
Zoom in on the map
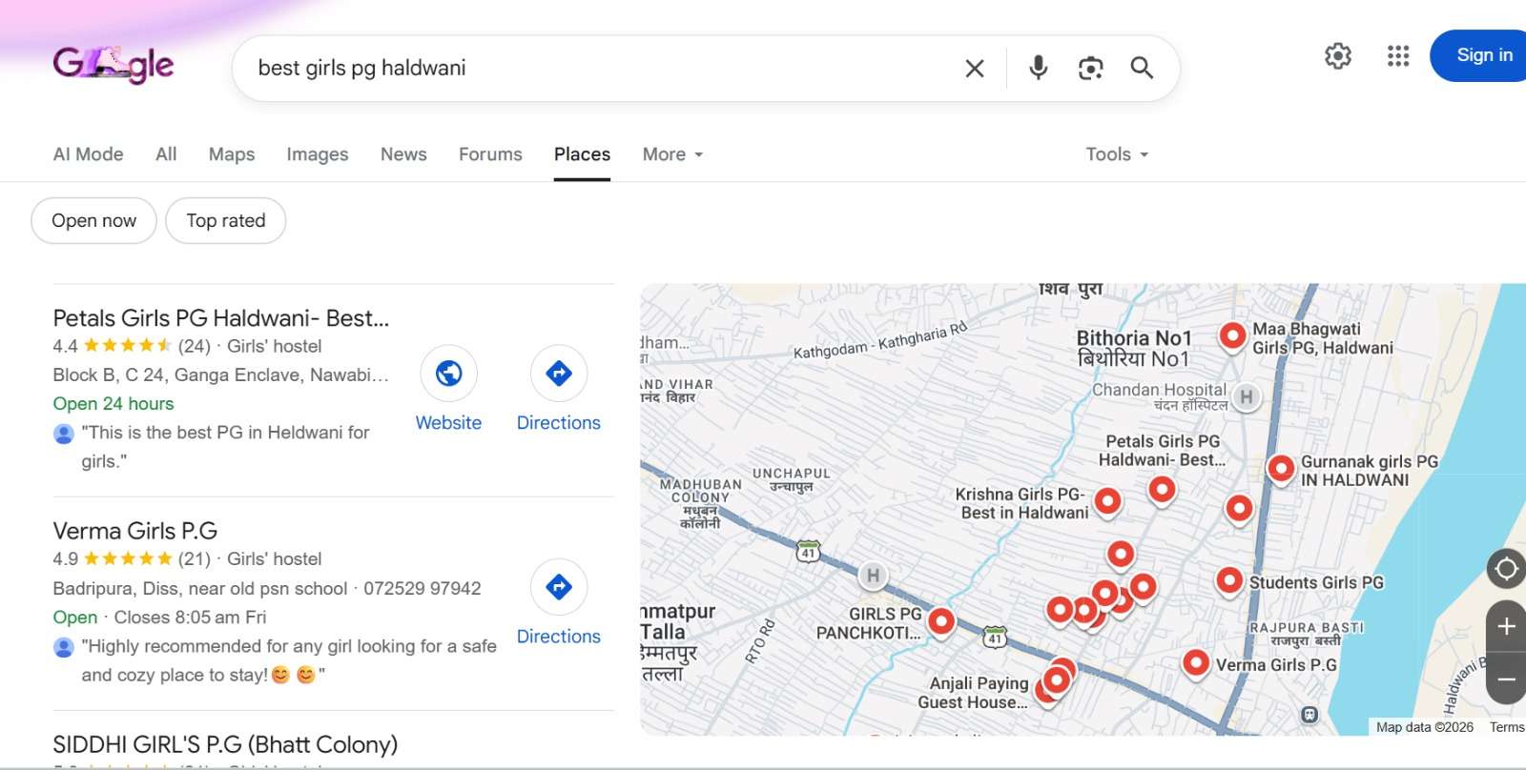coord(1506,626)
